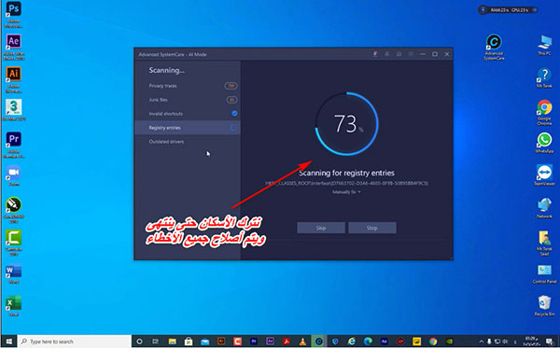
Task: Show hidden system tray icons
Action: [x=482, y=341]
